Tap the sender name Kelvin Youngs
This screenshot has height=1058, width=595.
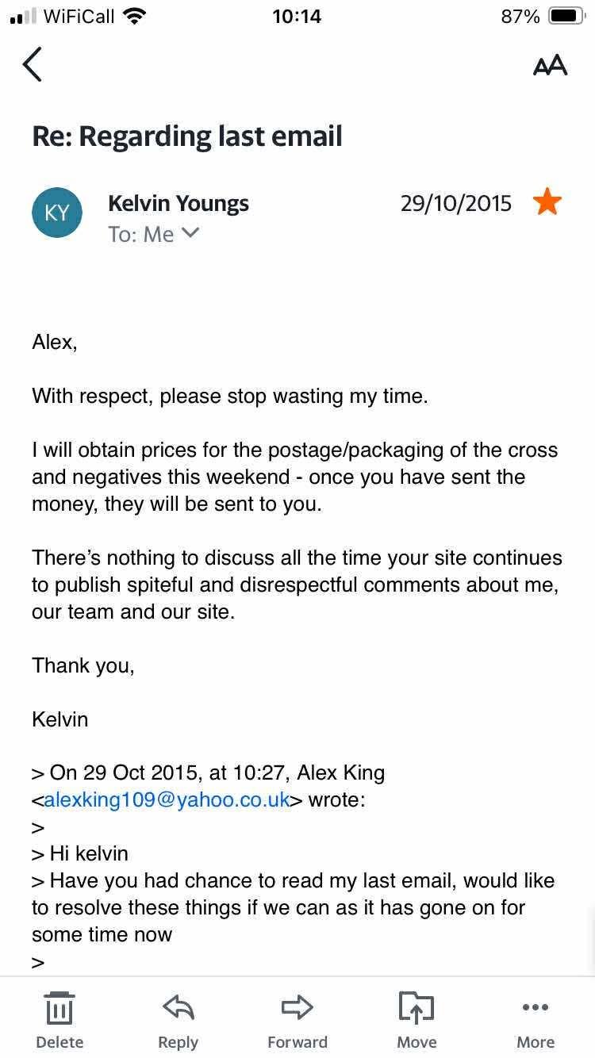click(x=178, y=204)
